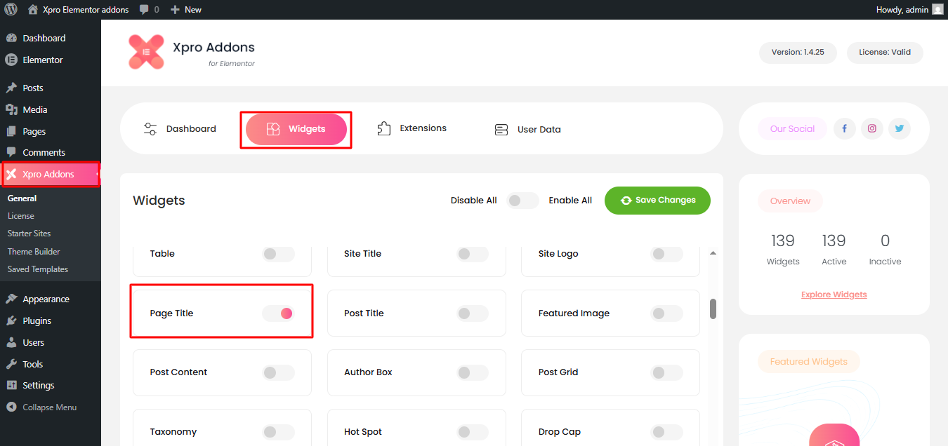Click the widget list scrollbar thumb
Image resolution: width=948 pixels, height=446 pixels.
[713, 309]
